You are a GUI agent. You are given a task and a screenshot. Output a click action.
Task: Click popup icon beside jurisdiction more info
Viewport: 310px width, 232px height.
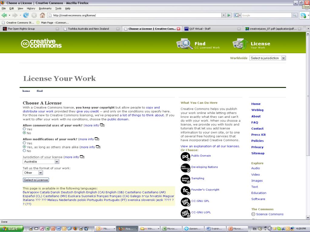(82, 157)
